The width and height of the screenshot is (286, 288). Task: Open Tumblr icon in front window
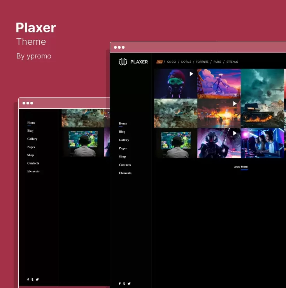(x=124, y=284)
